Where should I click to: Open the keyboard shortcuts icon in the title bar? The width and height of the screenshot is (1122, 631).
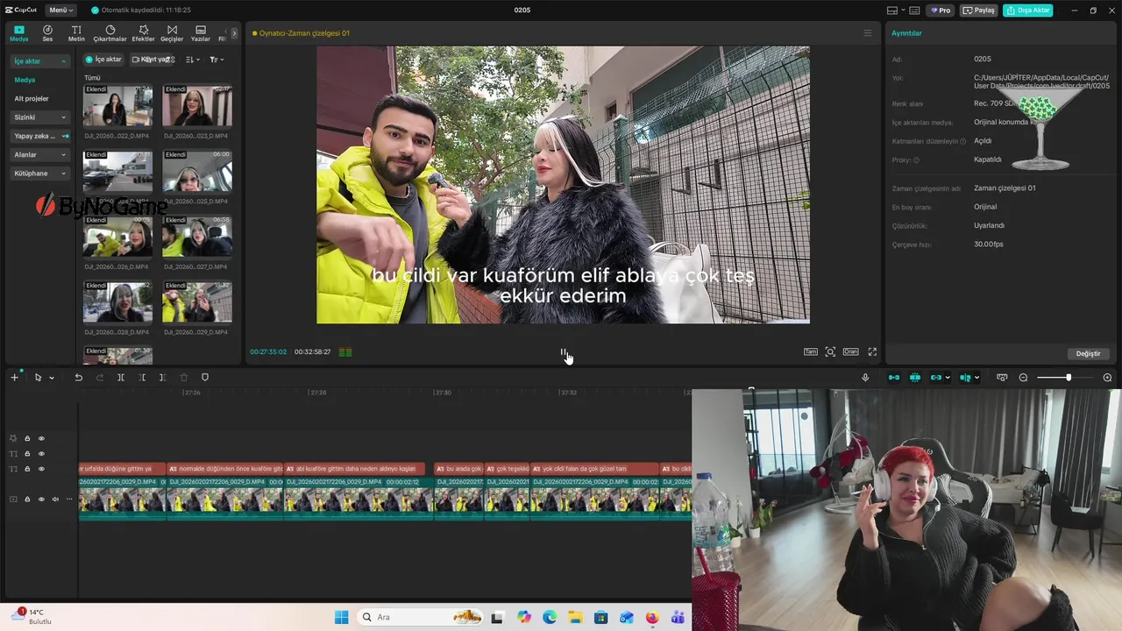pos(914,11)
